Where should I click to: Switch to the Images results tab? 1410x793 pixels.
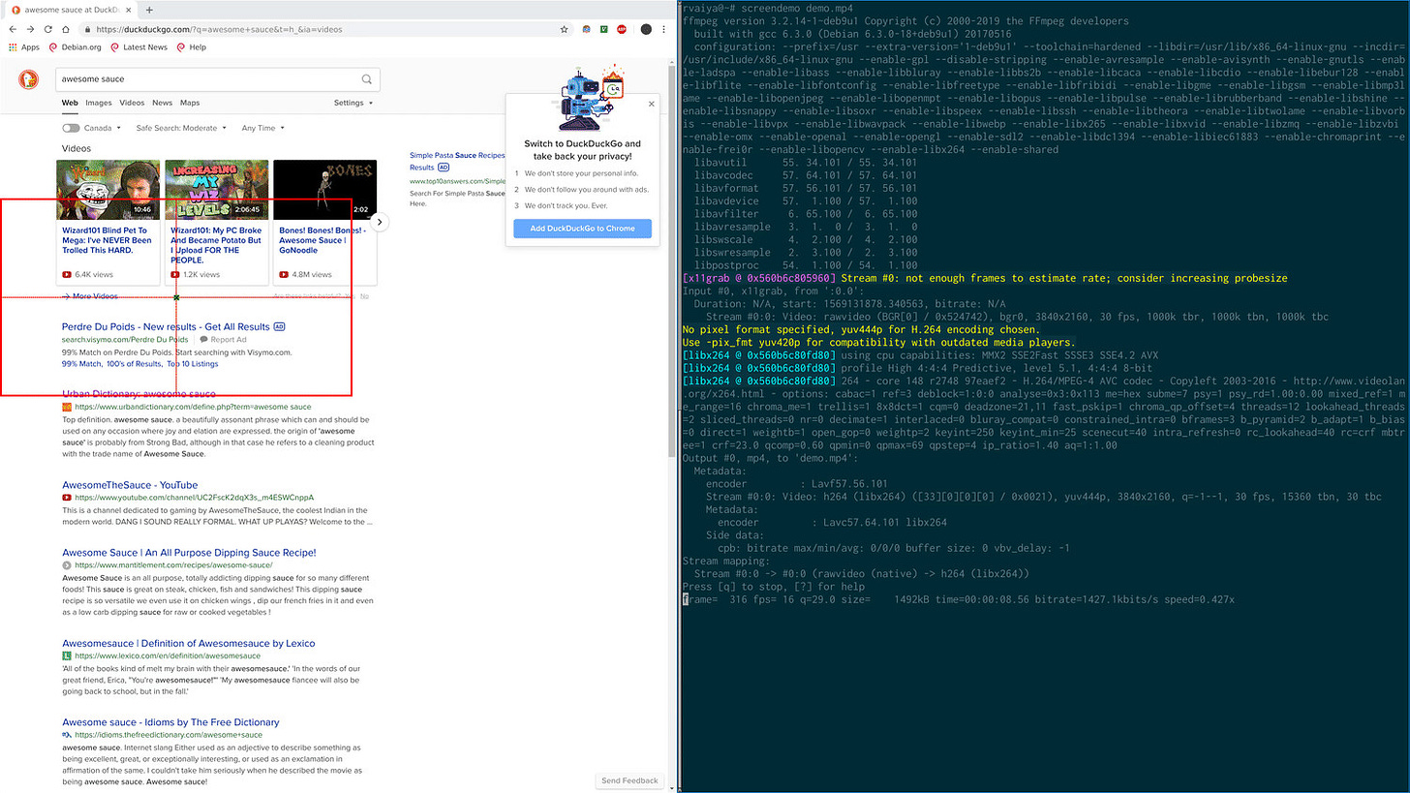(99, 103)
